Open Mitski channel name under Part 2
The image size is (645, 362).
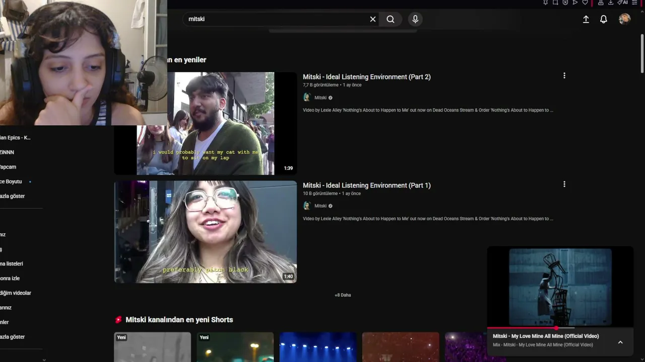320,98
